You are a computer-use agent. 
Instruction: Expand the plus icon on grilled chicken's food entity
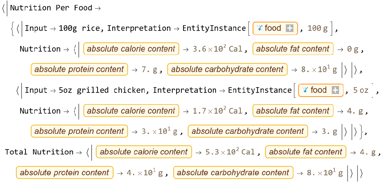tap(335, 90)
